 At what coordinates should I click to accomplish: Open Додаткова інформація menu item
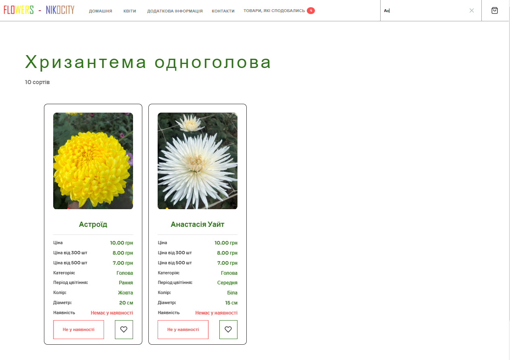[x=175, y=11]
